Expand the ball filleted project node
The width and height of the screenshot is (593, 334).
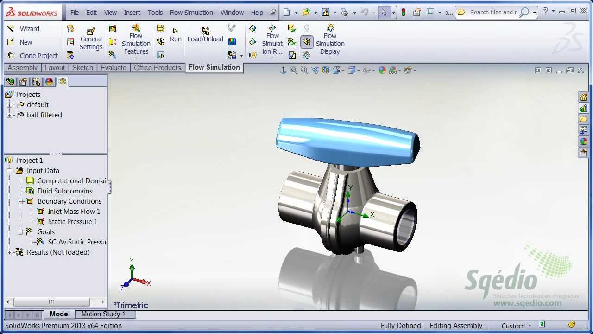[10, 115]
